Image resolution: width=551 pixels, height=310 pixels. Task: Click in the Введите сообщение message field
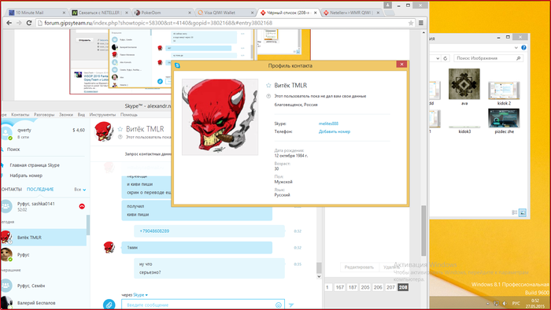point(203,305)
